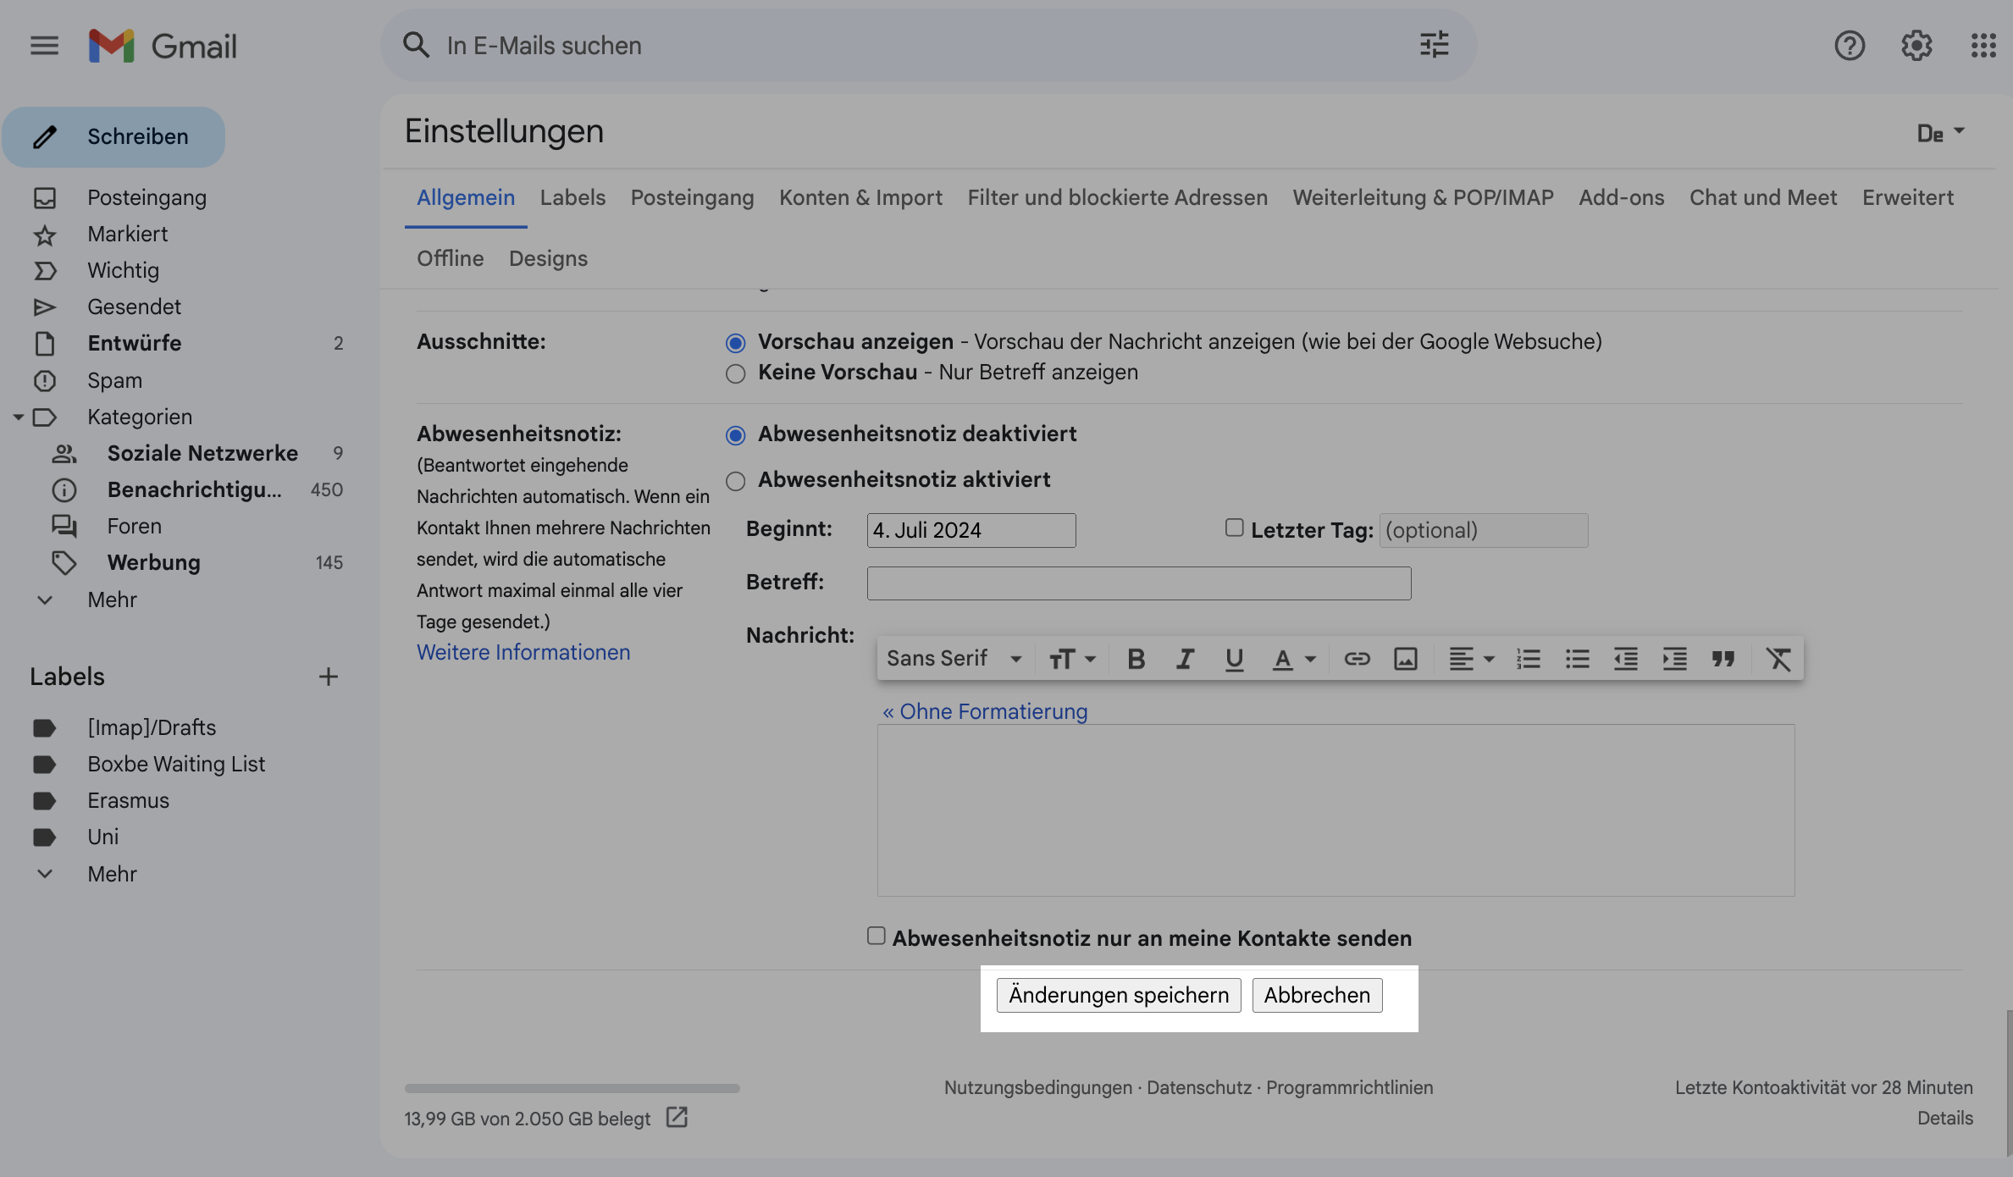
Task: Open storage management external link icon
Action: (x=677, y=1117)
